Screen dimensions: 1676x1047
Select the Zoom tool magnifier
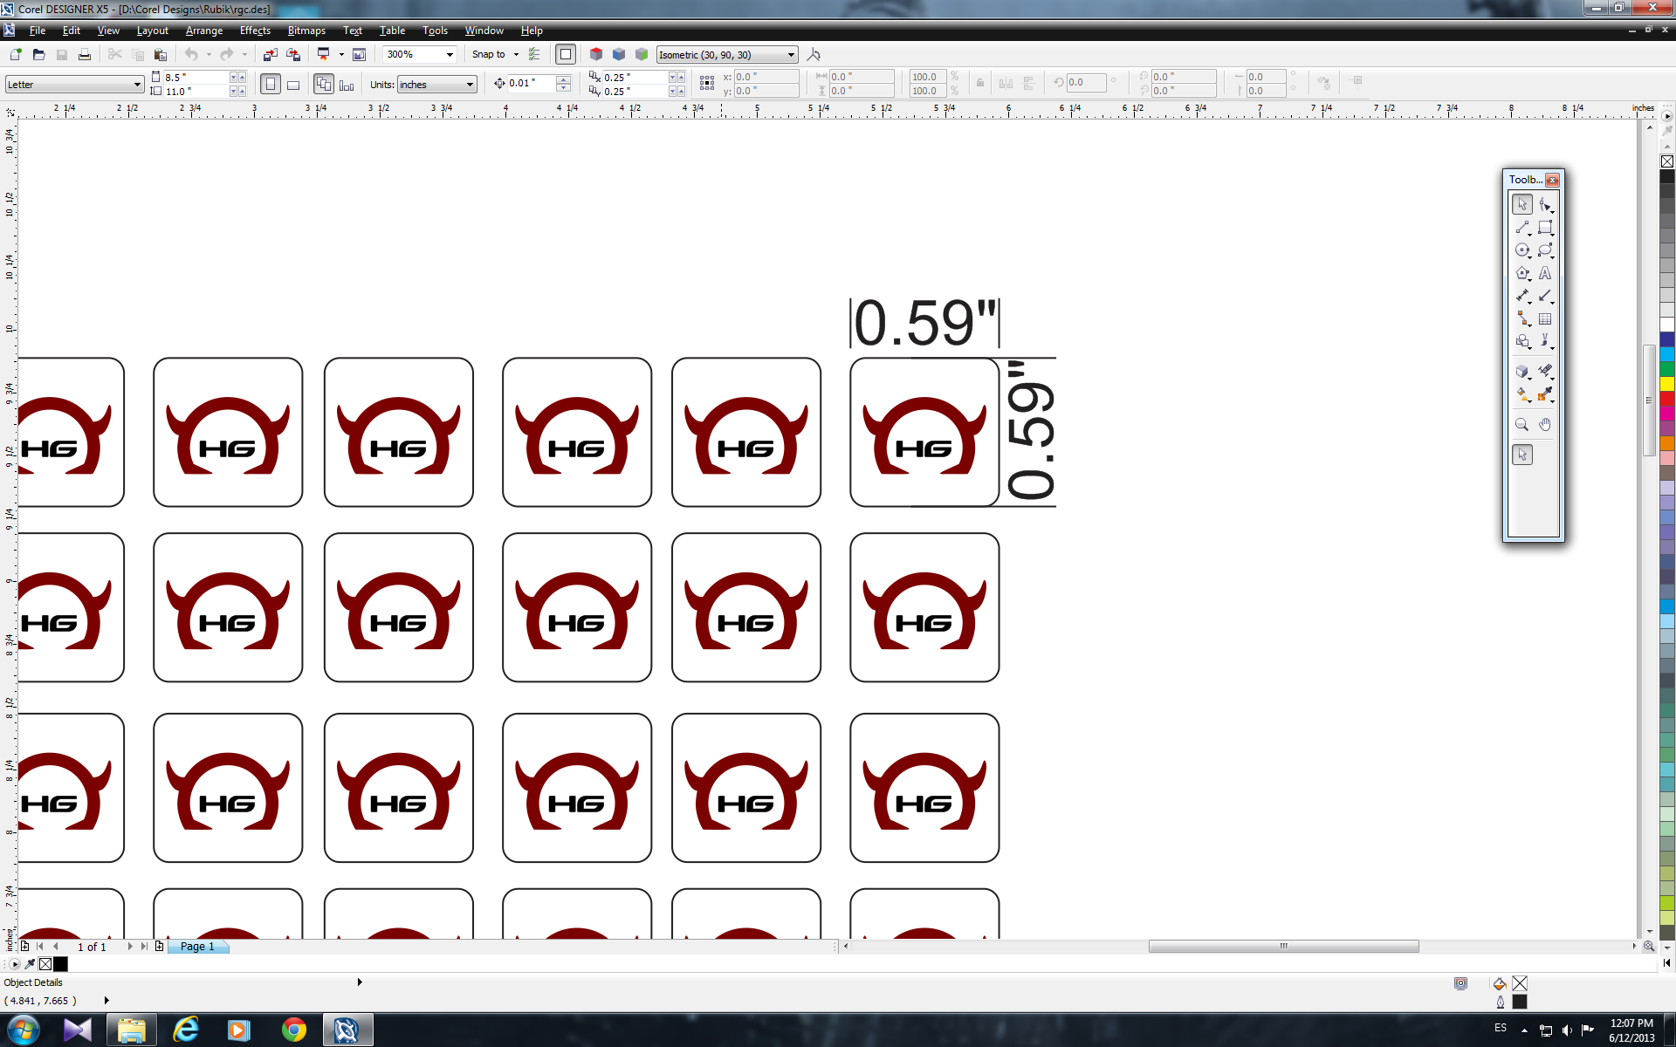click(x=1521, y=425)
